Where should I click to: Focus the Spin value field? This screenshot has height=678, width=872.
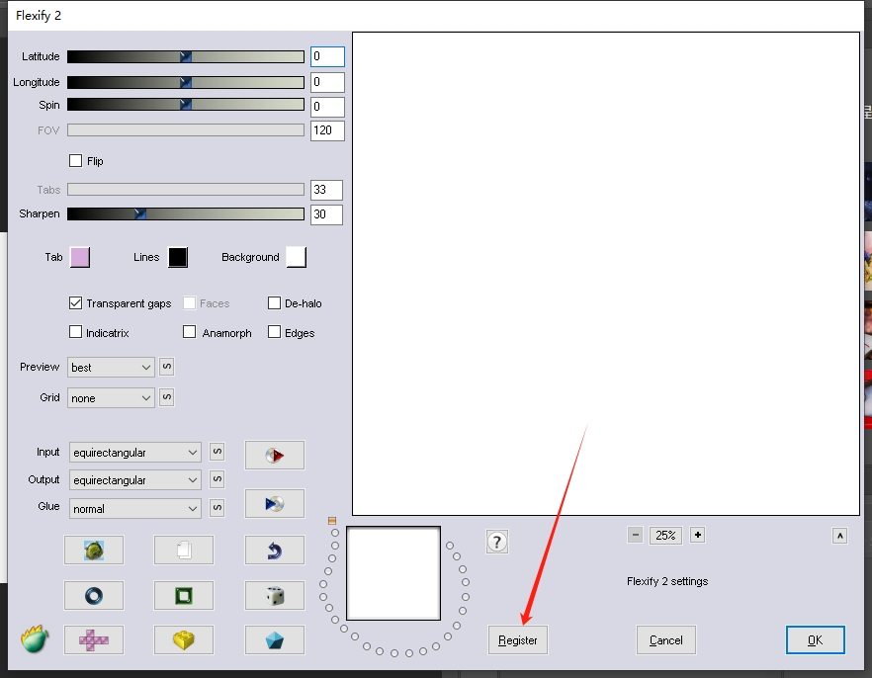[327, 107]
